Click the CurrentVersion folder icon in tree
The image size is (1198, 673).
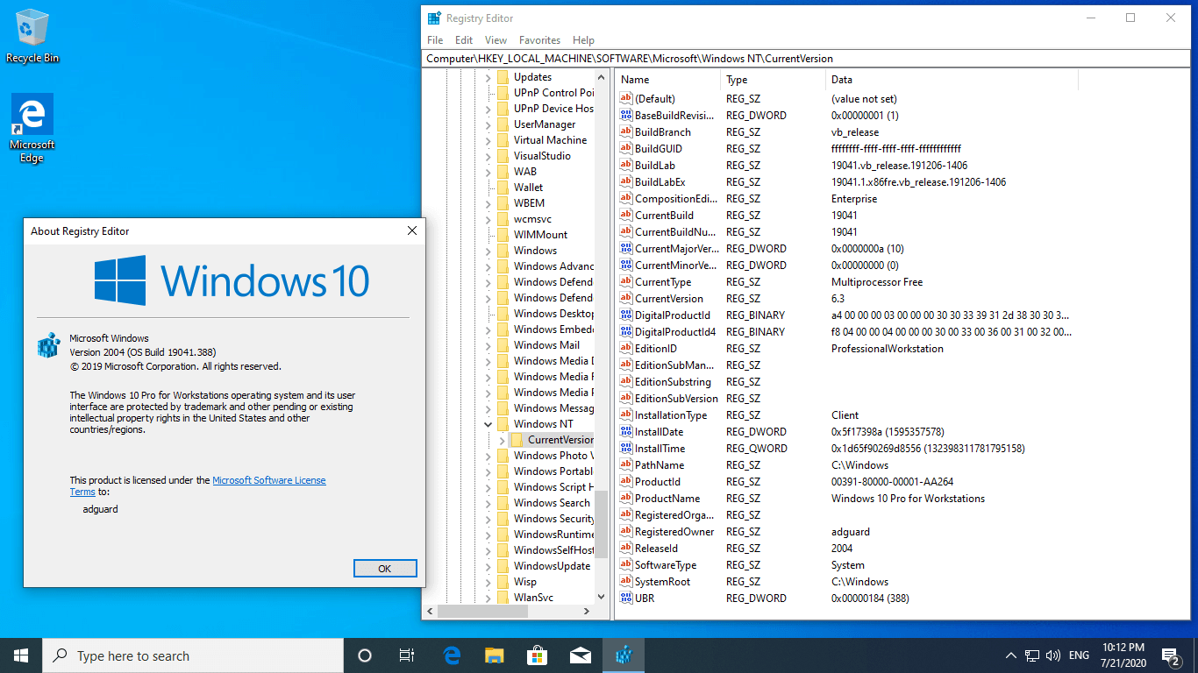pos(517,440)
